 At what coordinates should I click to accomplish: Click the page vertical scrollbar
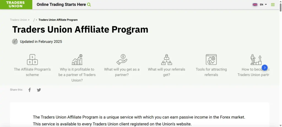tap(280, 55)
